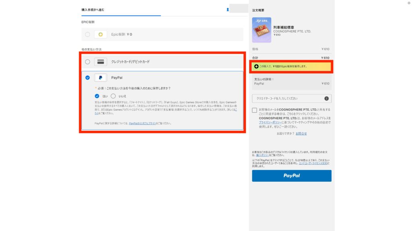Click the PayPal logo icon
Image resolution: width=412 pixels, height=231 pixels.
(101, 77)
